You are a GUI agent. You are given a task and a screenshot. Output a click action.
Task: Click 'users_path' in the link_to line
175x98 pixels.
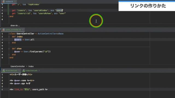(x=38, y=90)
